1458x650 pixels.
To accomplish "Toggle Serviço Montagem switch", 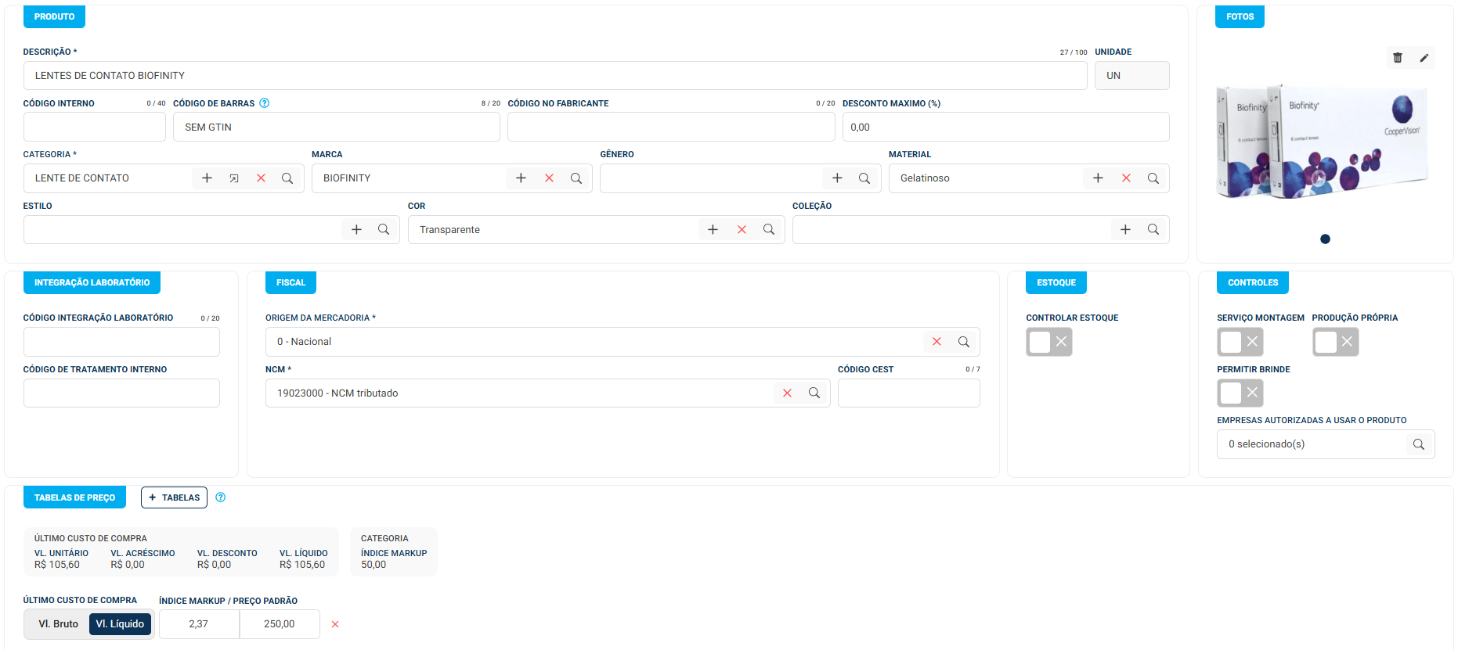I will coord(1240,342).
